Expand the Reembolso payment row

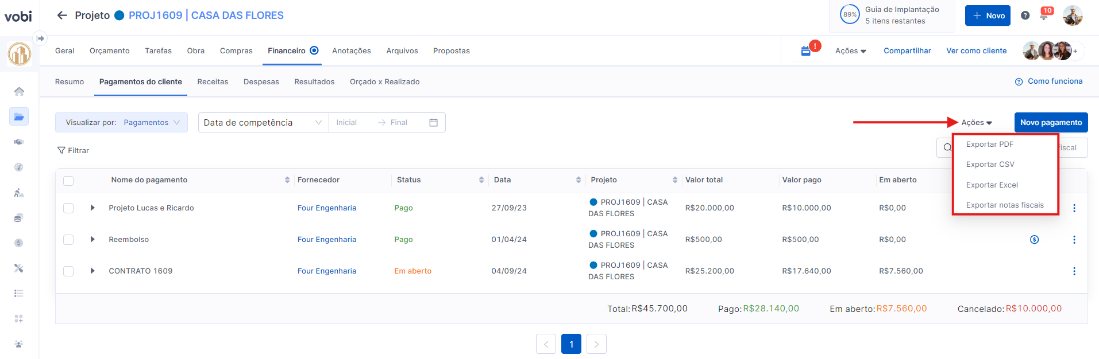click(x=92, y=240)
